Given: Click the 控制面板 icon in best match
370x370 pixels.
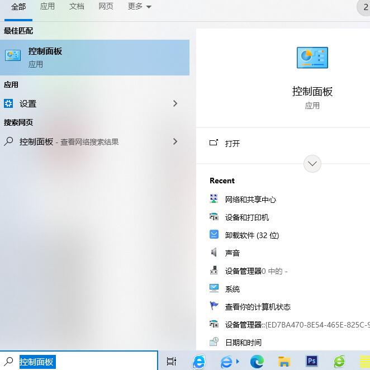Looking at the screenshot, I should tap(13, 55).
